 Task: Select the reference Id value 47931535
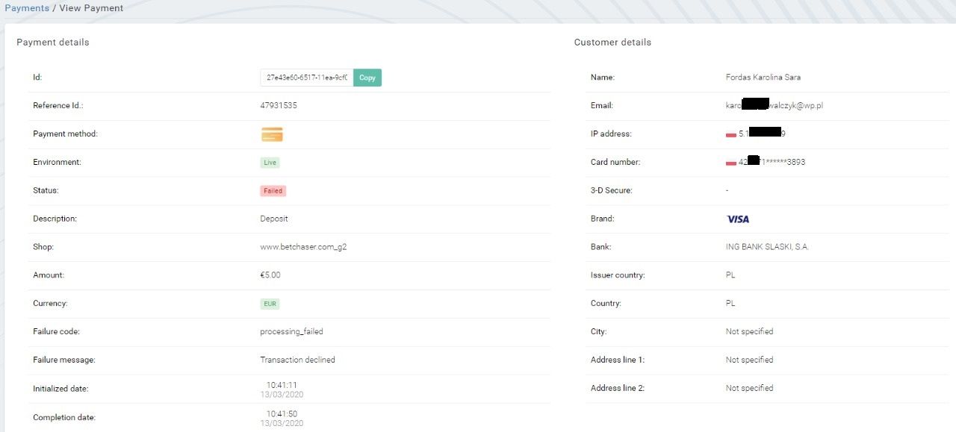(279, 106)
